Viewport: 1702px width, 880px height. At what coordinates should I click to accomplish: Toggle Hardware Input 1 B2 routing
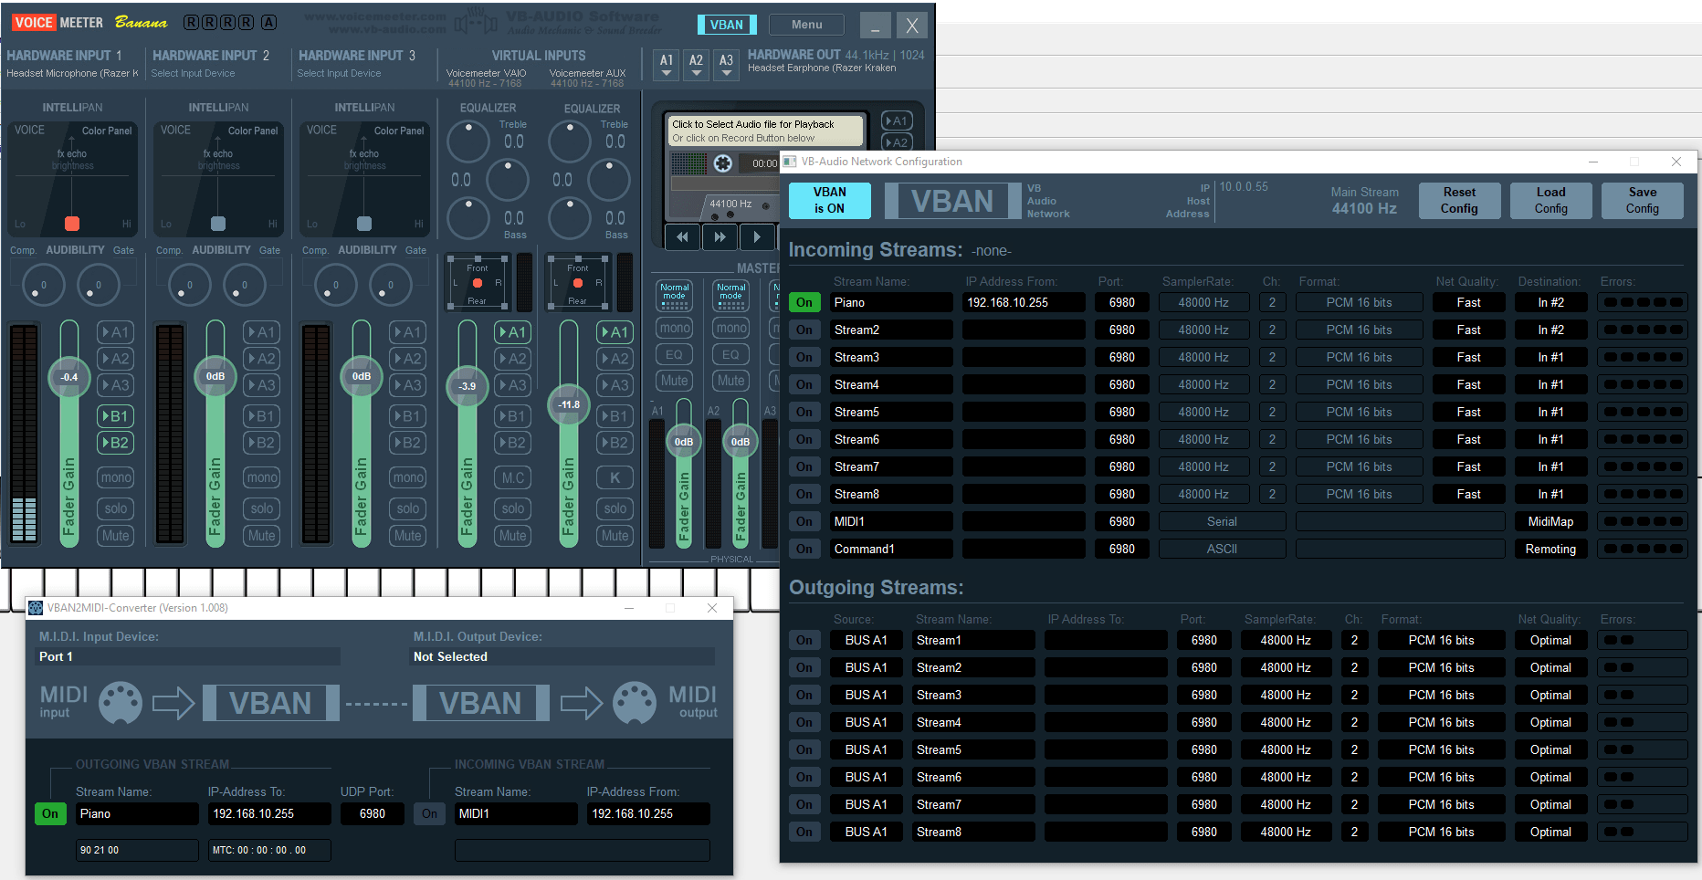click(x=116, y=443)
